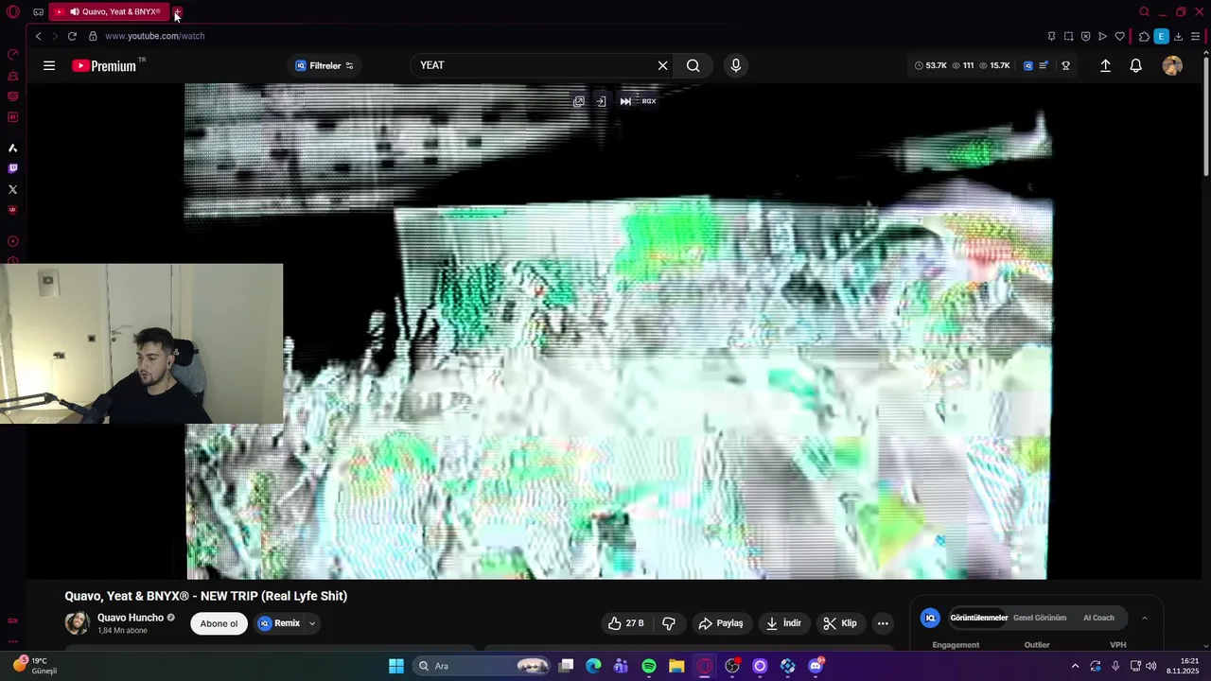Click the blue E extension icon
This screenshot has height=681, width=1211.
pos(1161,36)
